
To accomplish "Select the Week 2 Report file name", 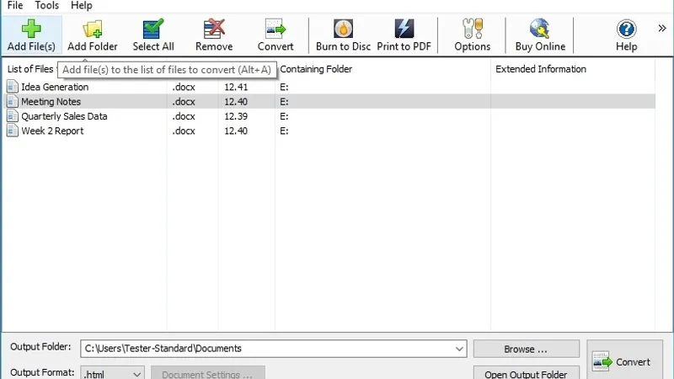I will 52,131.
